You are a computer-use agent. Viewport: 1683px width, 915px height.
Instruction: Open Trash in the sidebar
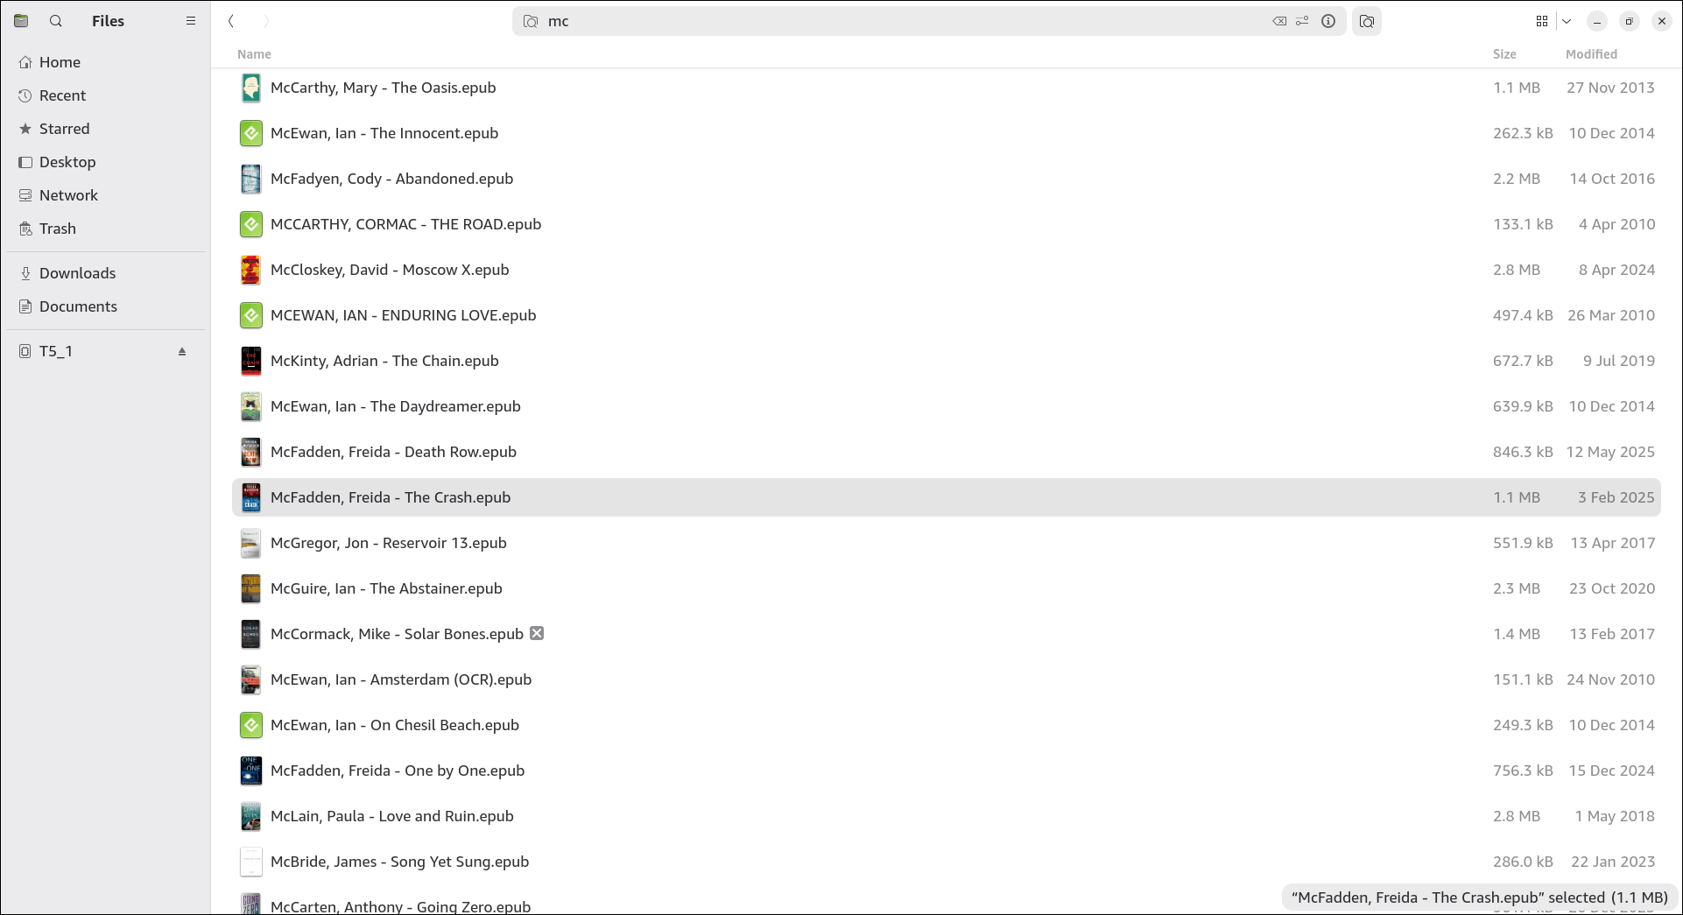57,229
